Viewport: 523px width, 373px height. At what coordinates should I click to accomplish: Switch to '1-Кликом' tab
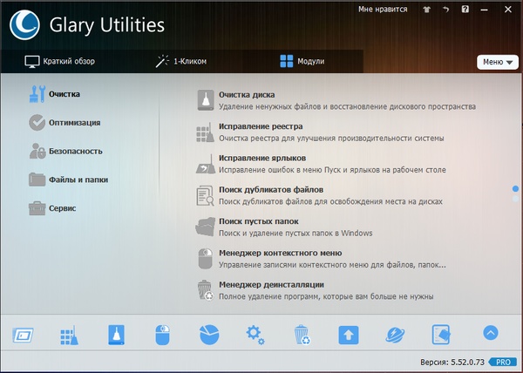181,61
